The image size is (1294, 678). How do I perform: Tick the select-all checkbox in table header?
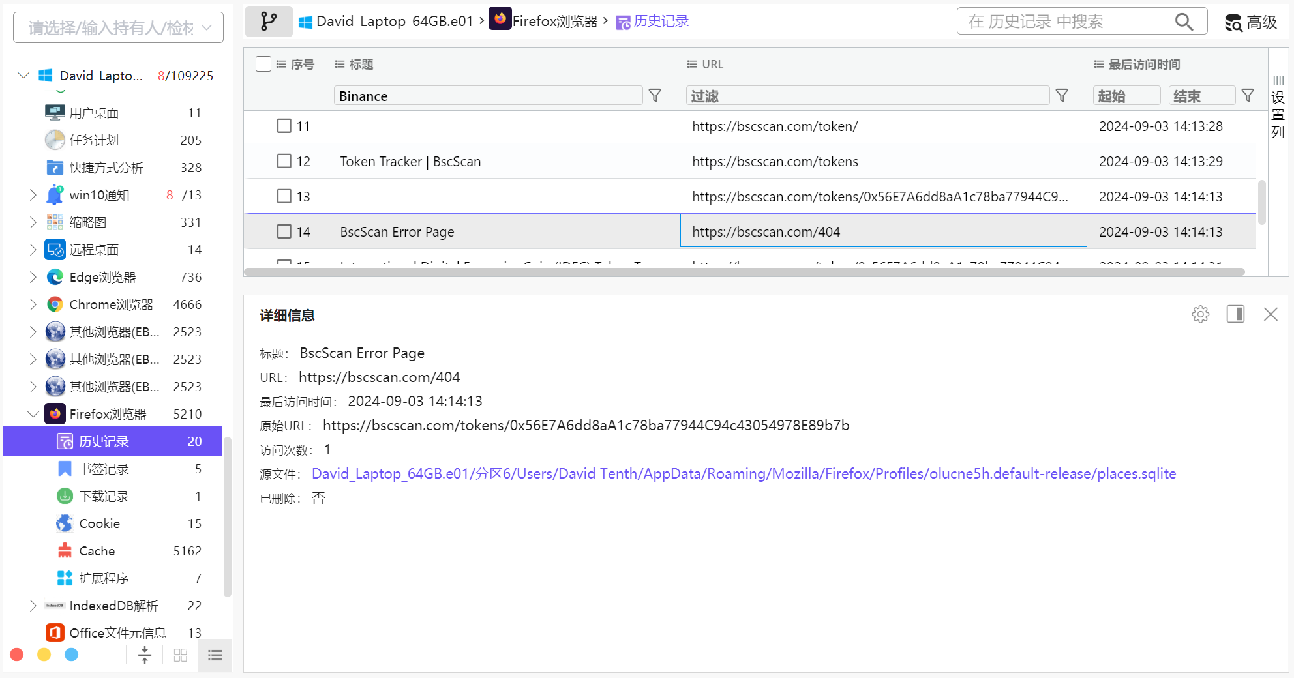click(x=263, y=64)
